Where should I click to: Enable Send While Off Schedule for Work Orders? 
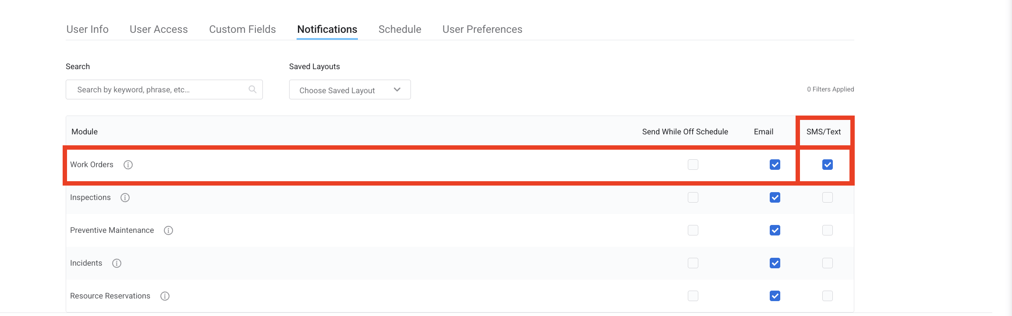click(x=693, y=165)
